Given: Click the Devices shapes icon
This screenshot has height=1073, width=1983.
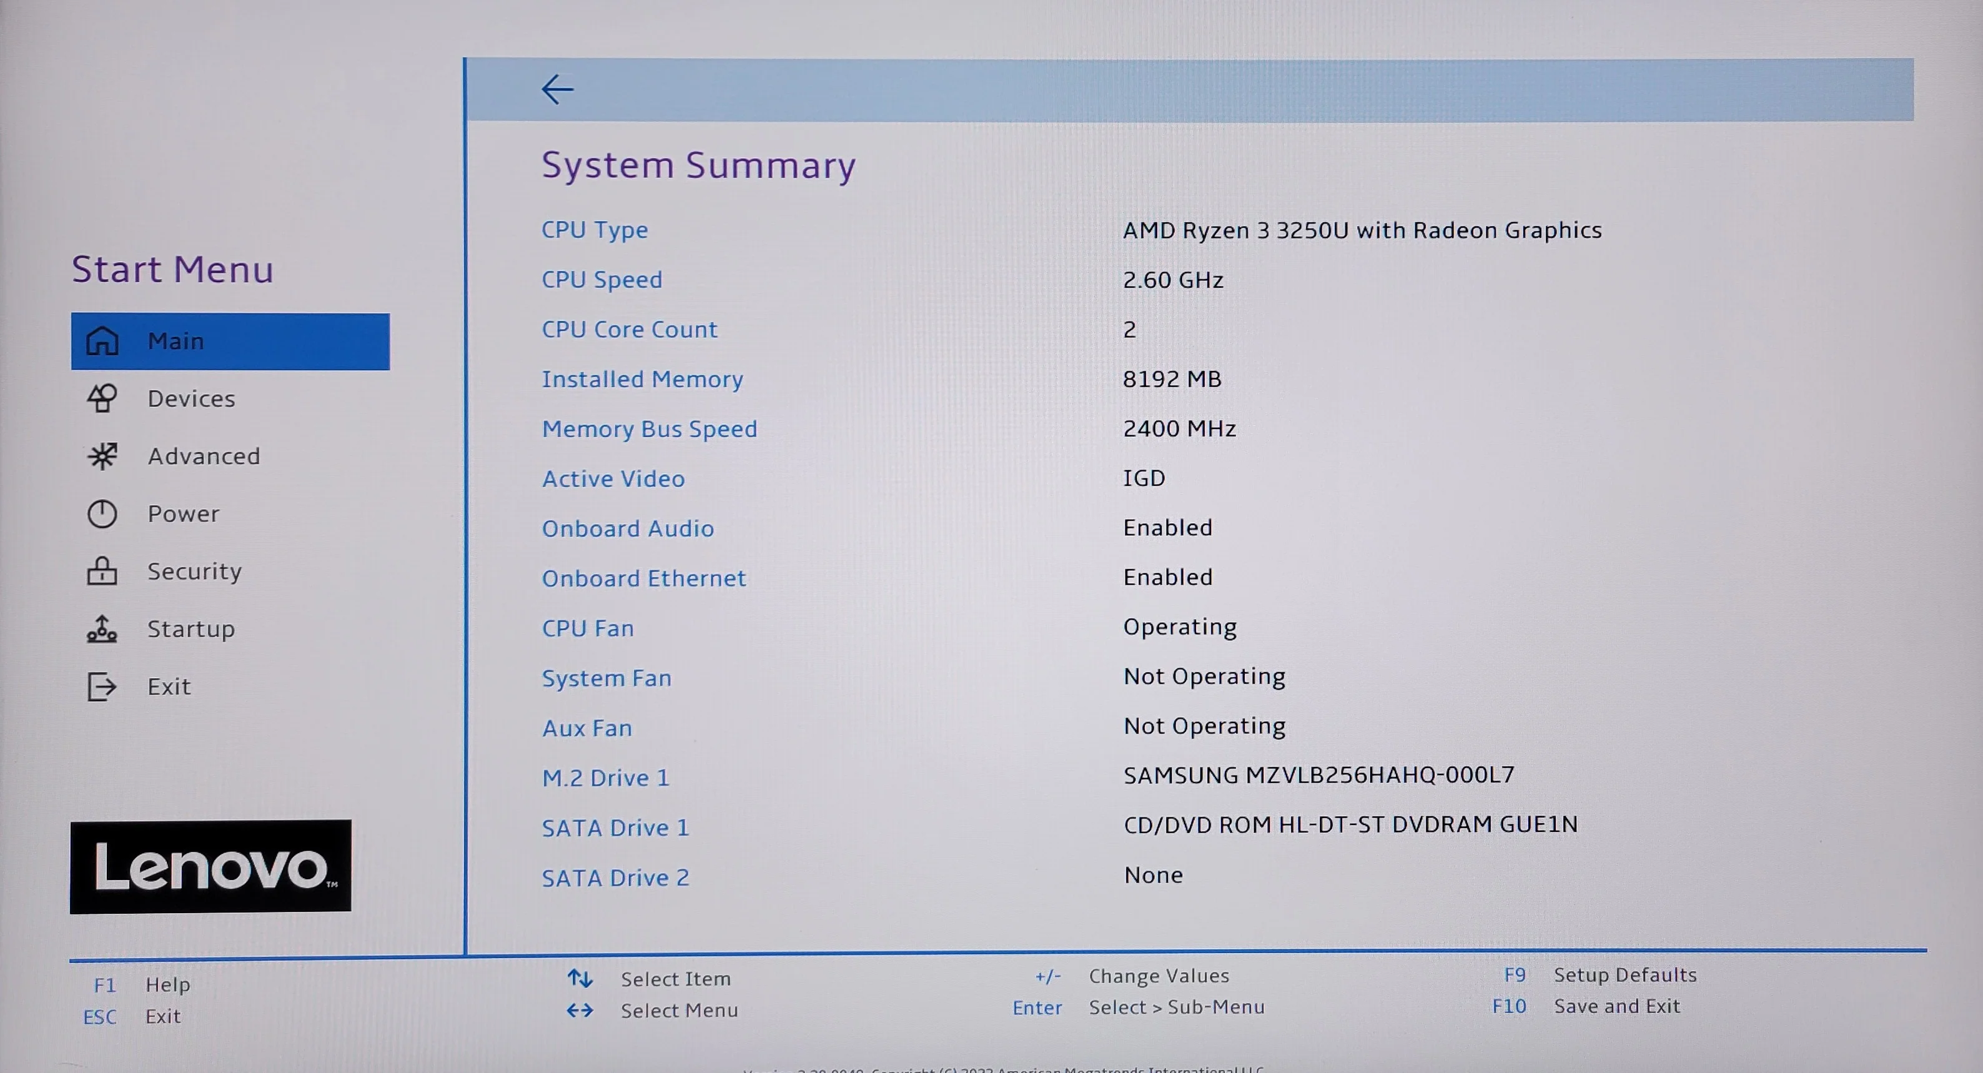Looking at the screenshot, I should point(102,398).
